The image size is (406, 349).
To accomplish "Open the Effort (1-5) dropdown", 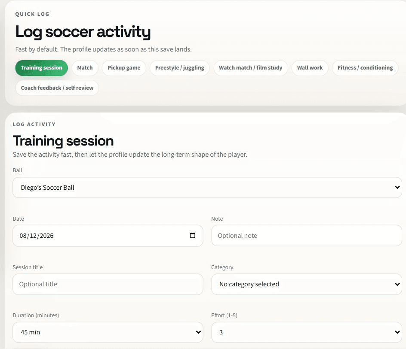I will tap(307, 332).
